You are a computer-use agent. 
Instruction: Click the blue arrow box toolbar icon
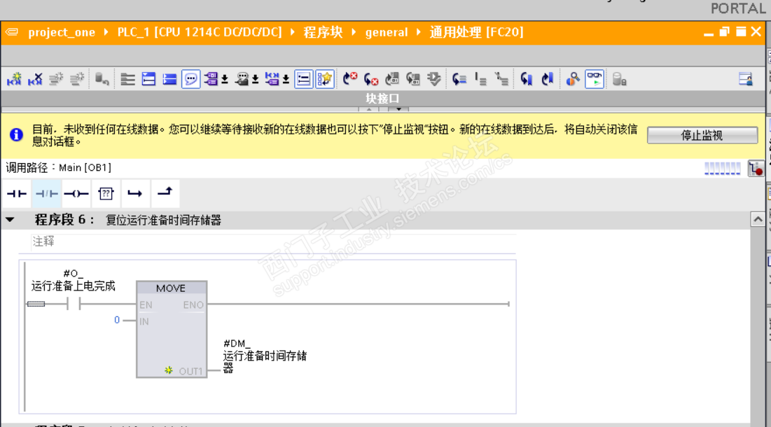click(x=169, y=79)
